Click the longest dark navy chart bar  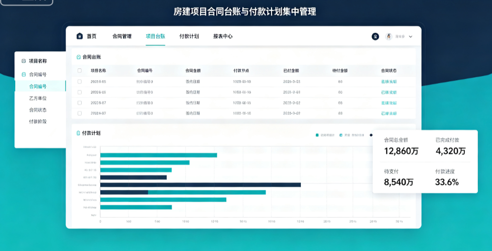(x=201, y=185)
